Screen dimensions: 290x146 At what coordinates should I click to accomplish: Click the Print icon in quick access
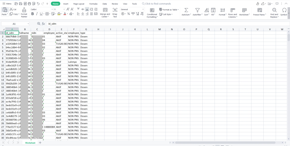[x=29, y=4]
